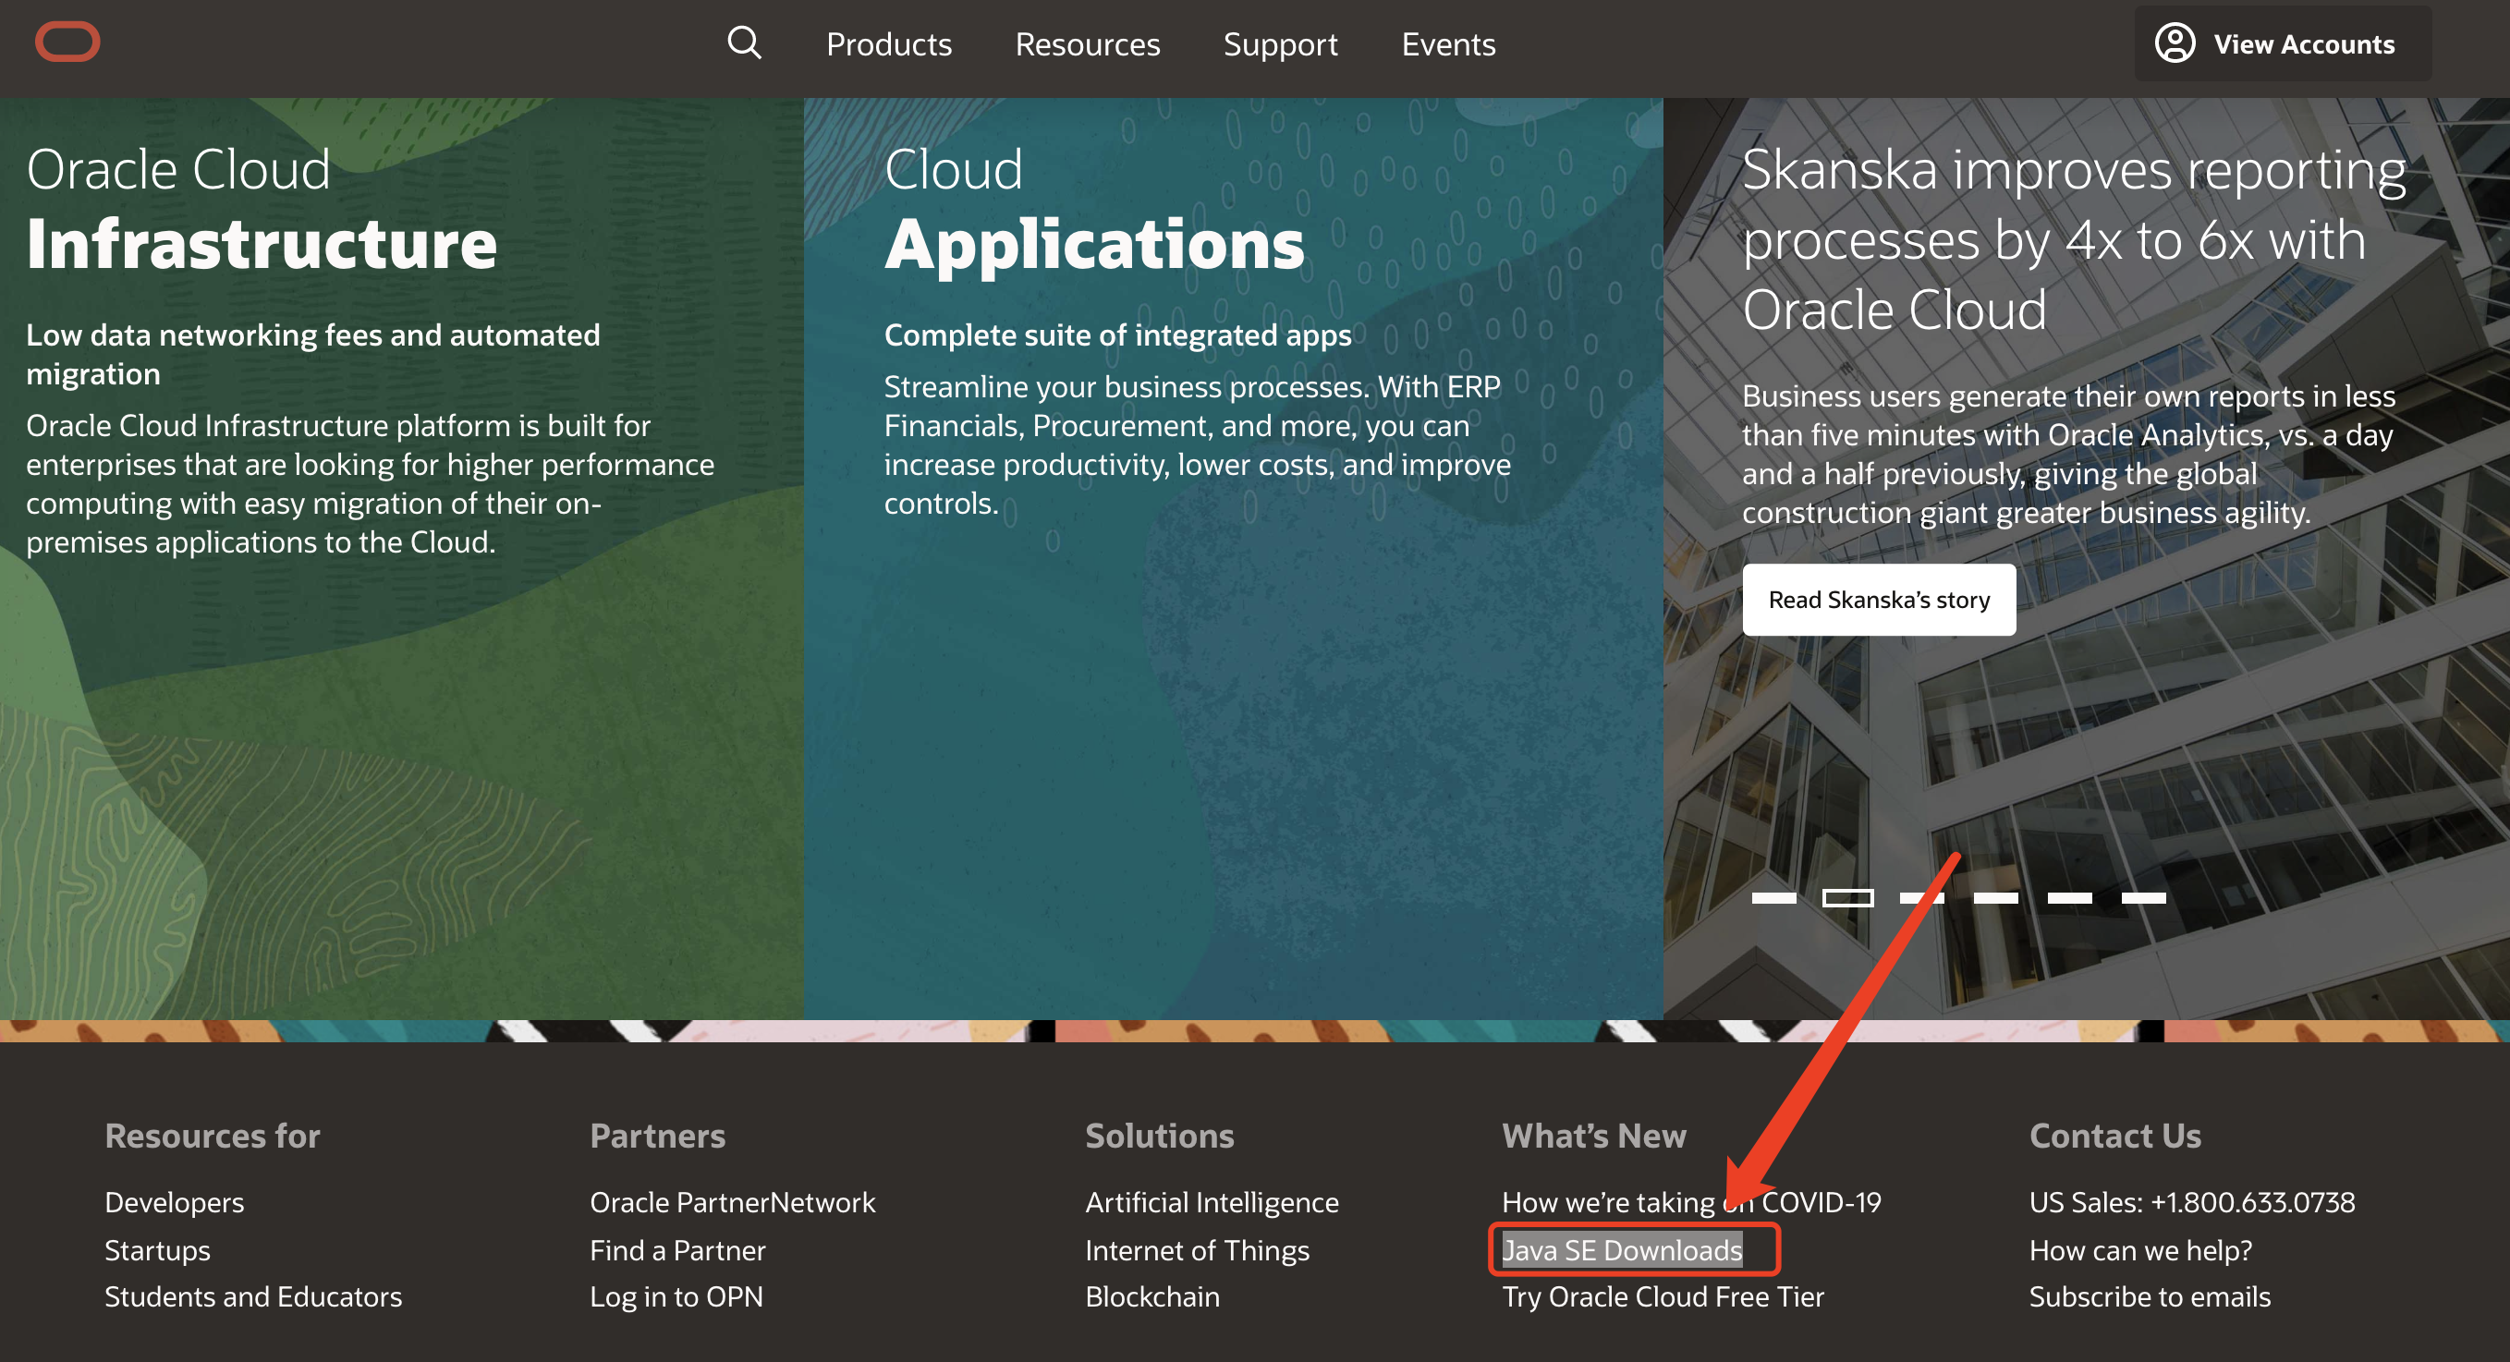Open Students and Educators link
The image size is (2510, 1362).
click(253, 1296)
